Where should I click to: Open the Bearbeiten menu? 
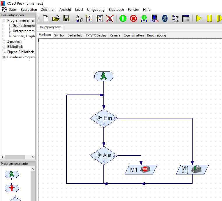(29, 10)
